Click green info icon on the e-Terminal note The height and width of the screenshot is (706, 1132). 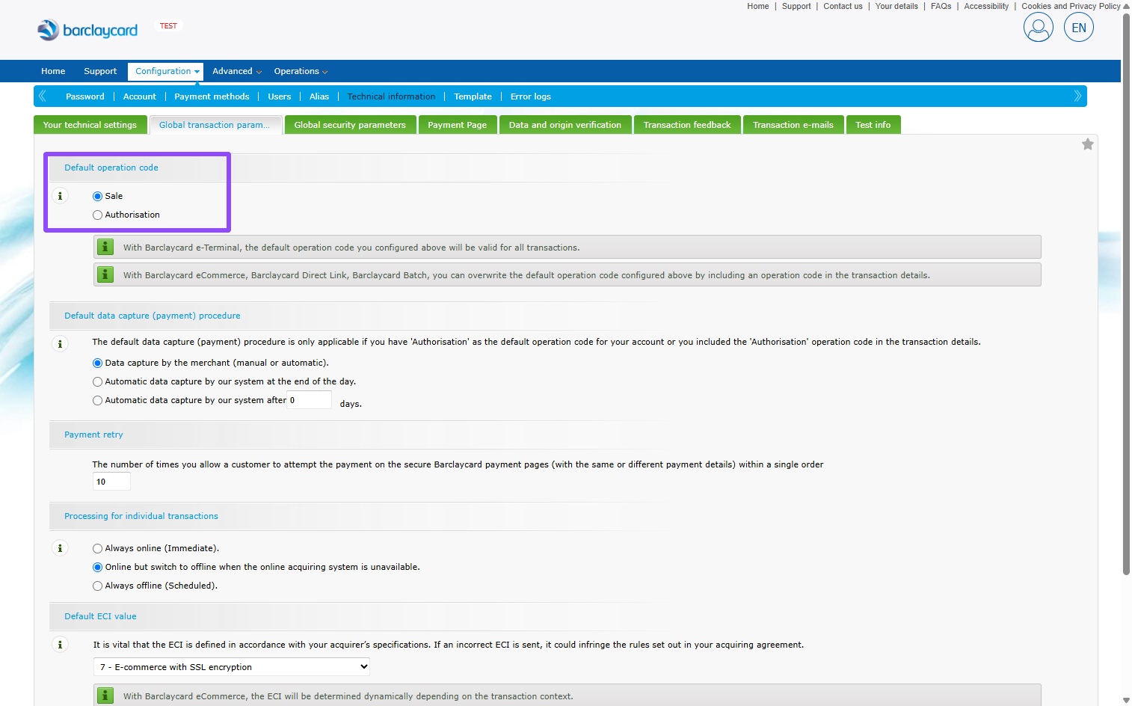click(x=105, y=247)
